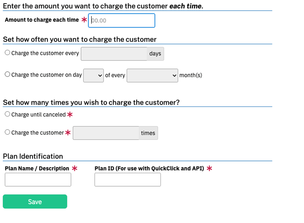Expand the every month(s) interval dropdown
Image resolution: width=304 pixels, height=223 pixels.
(152, 75)
